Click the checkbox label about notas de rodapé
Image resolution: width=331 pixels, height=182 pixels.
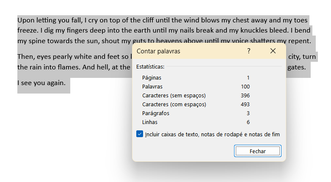pos(212,134)
